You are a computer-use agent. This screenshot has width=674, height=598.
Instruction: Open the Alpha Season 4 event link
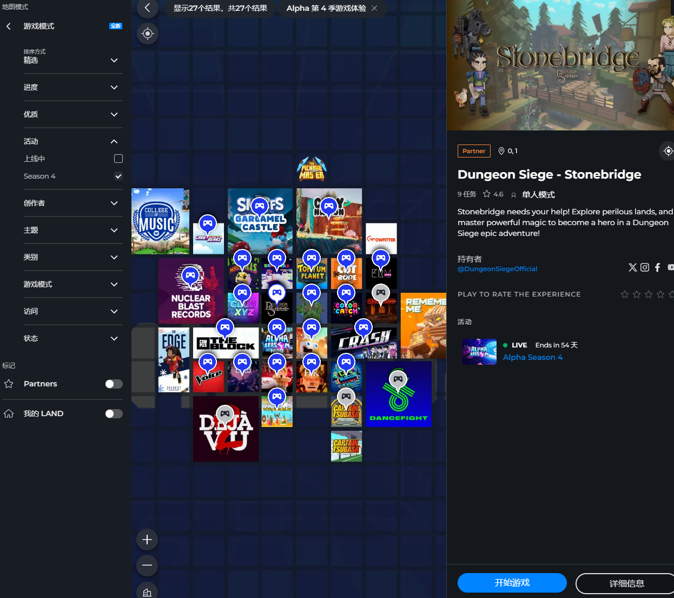tap(533, 357)
